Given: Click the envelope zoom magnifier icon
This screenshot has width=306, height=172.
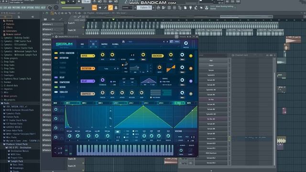Looking at the screenshot, I should pyautogui.click(x=110, y=118).
